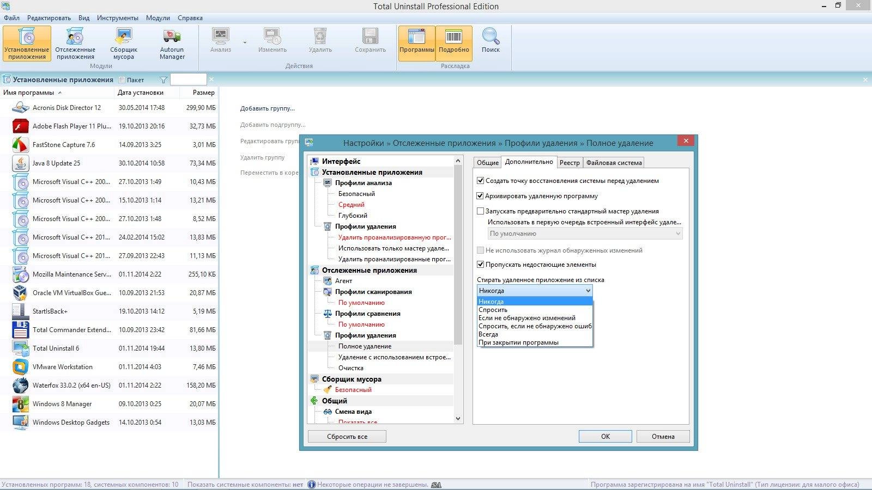This screenshot has height=490, width=872.
Task: Select 'Удаление с использованием встроенного' profile
Action: tap(395, 357)
